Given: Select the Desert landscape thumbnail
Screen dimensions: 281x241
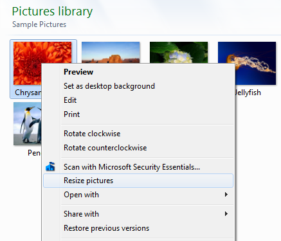Looking at the screenshot, I should click(x=111, y=52).
